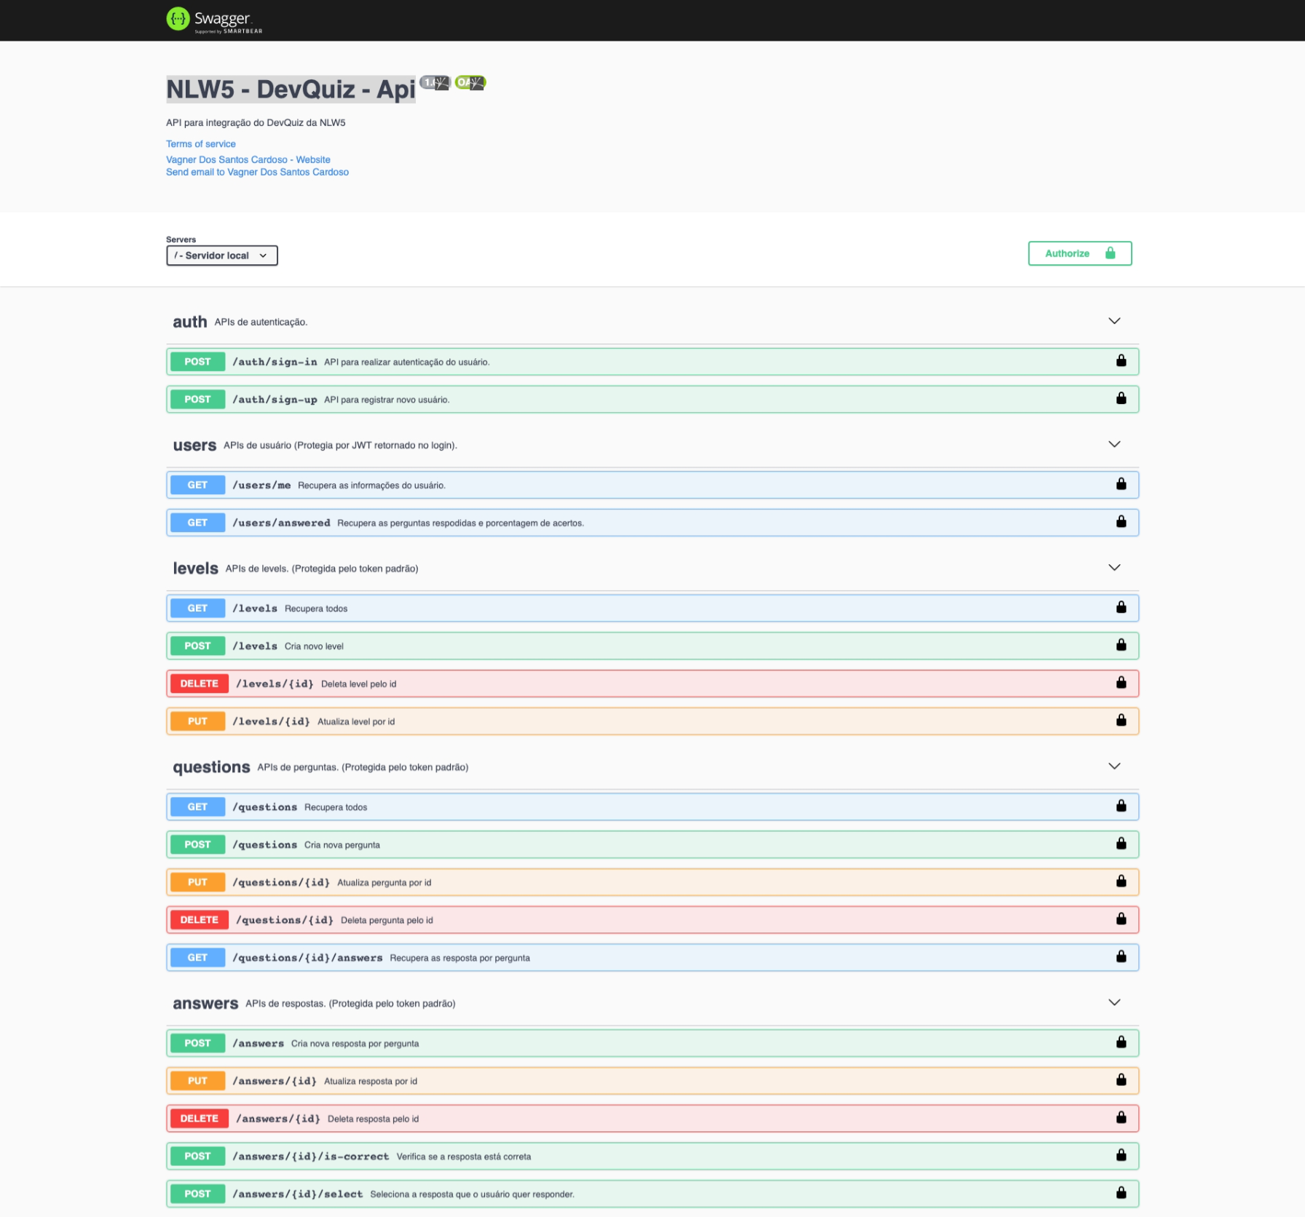Click DELETE /questions/{id} path text
The height and width of the screenshot is (1217, 1305).
coord(285,920)
